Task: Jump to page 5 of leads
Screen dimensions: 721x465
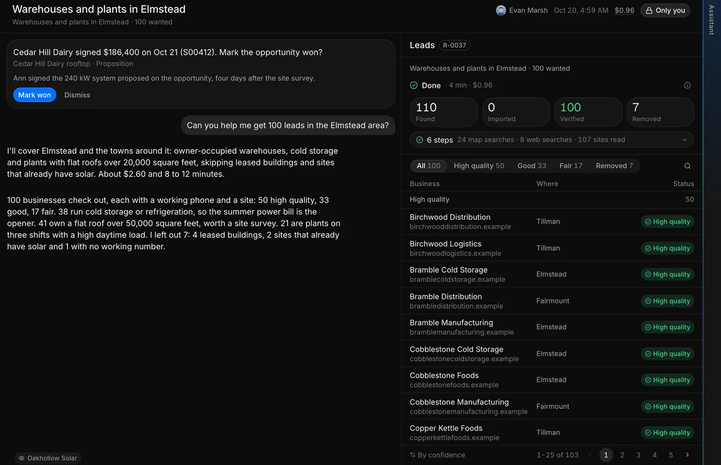Action: [x=671, y=455]
